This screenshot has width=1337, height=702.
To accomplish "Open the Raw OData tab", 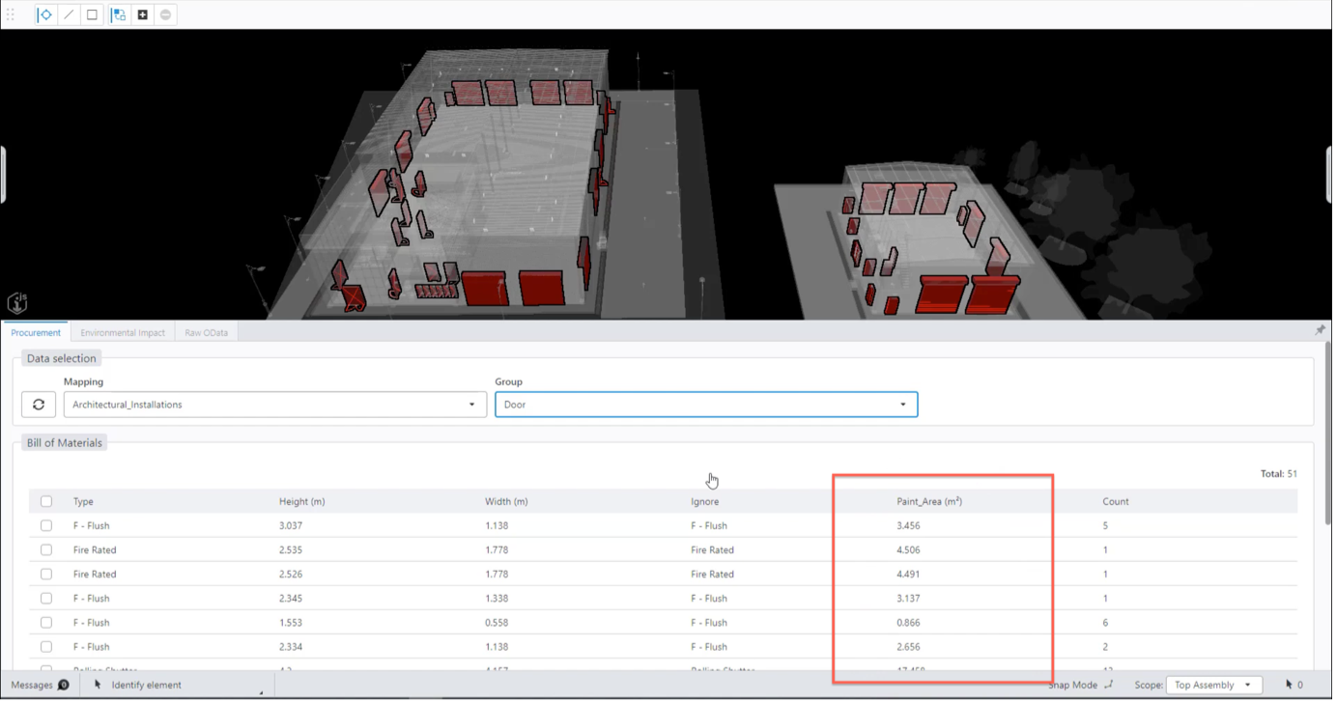I will pos(205,331).
